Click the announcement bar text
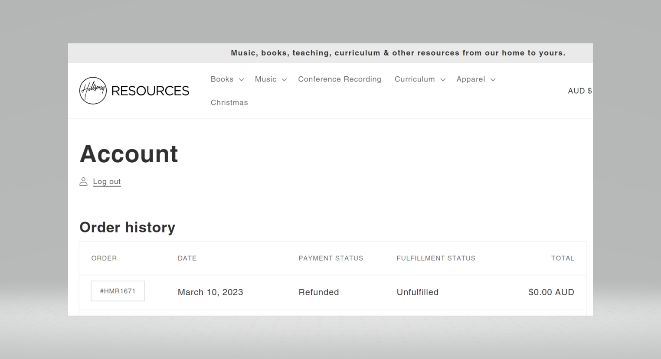661x359 pixels. coord(398,53)
